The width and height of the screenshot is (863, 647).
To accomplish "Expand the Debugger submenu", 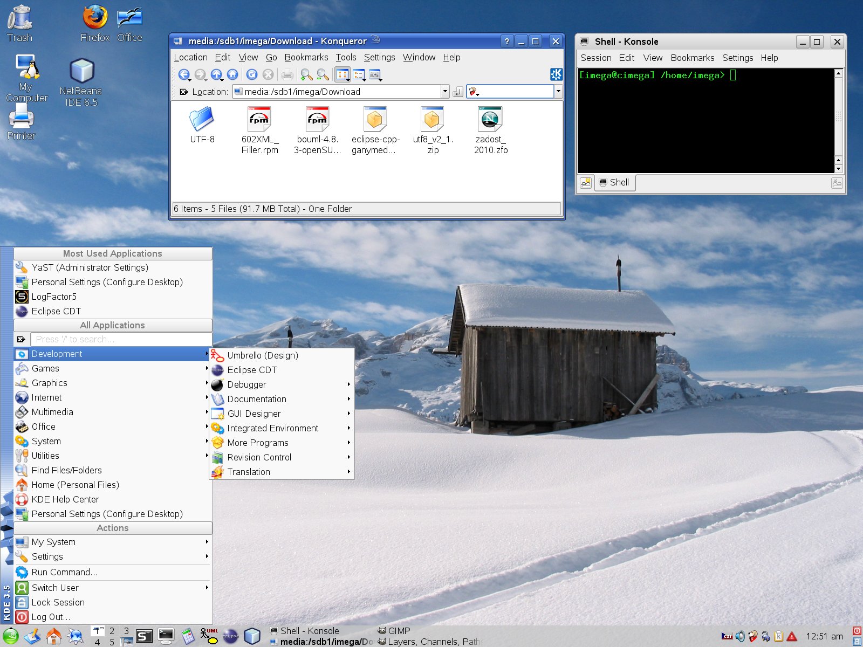I will [281, 384].
